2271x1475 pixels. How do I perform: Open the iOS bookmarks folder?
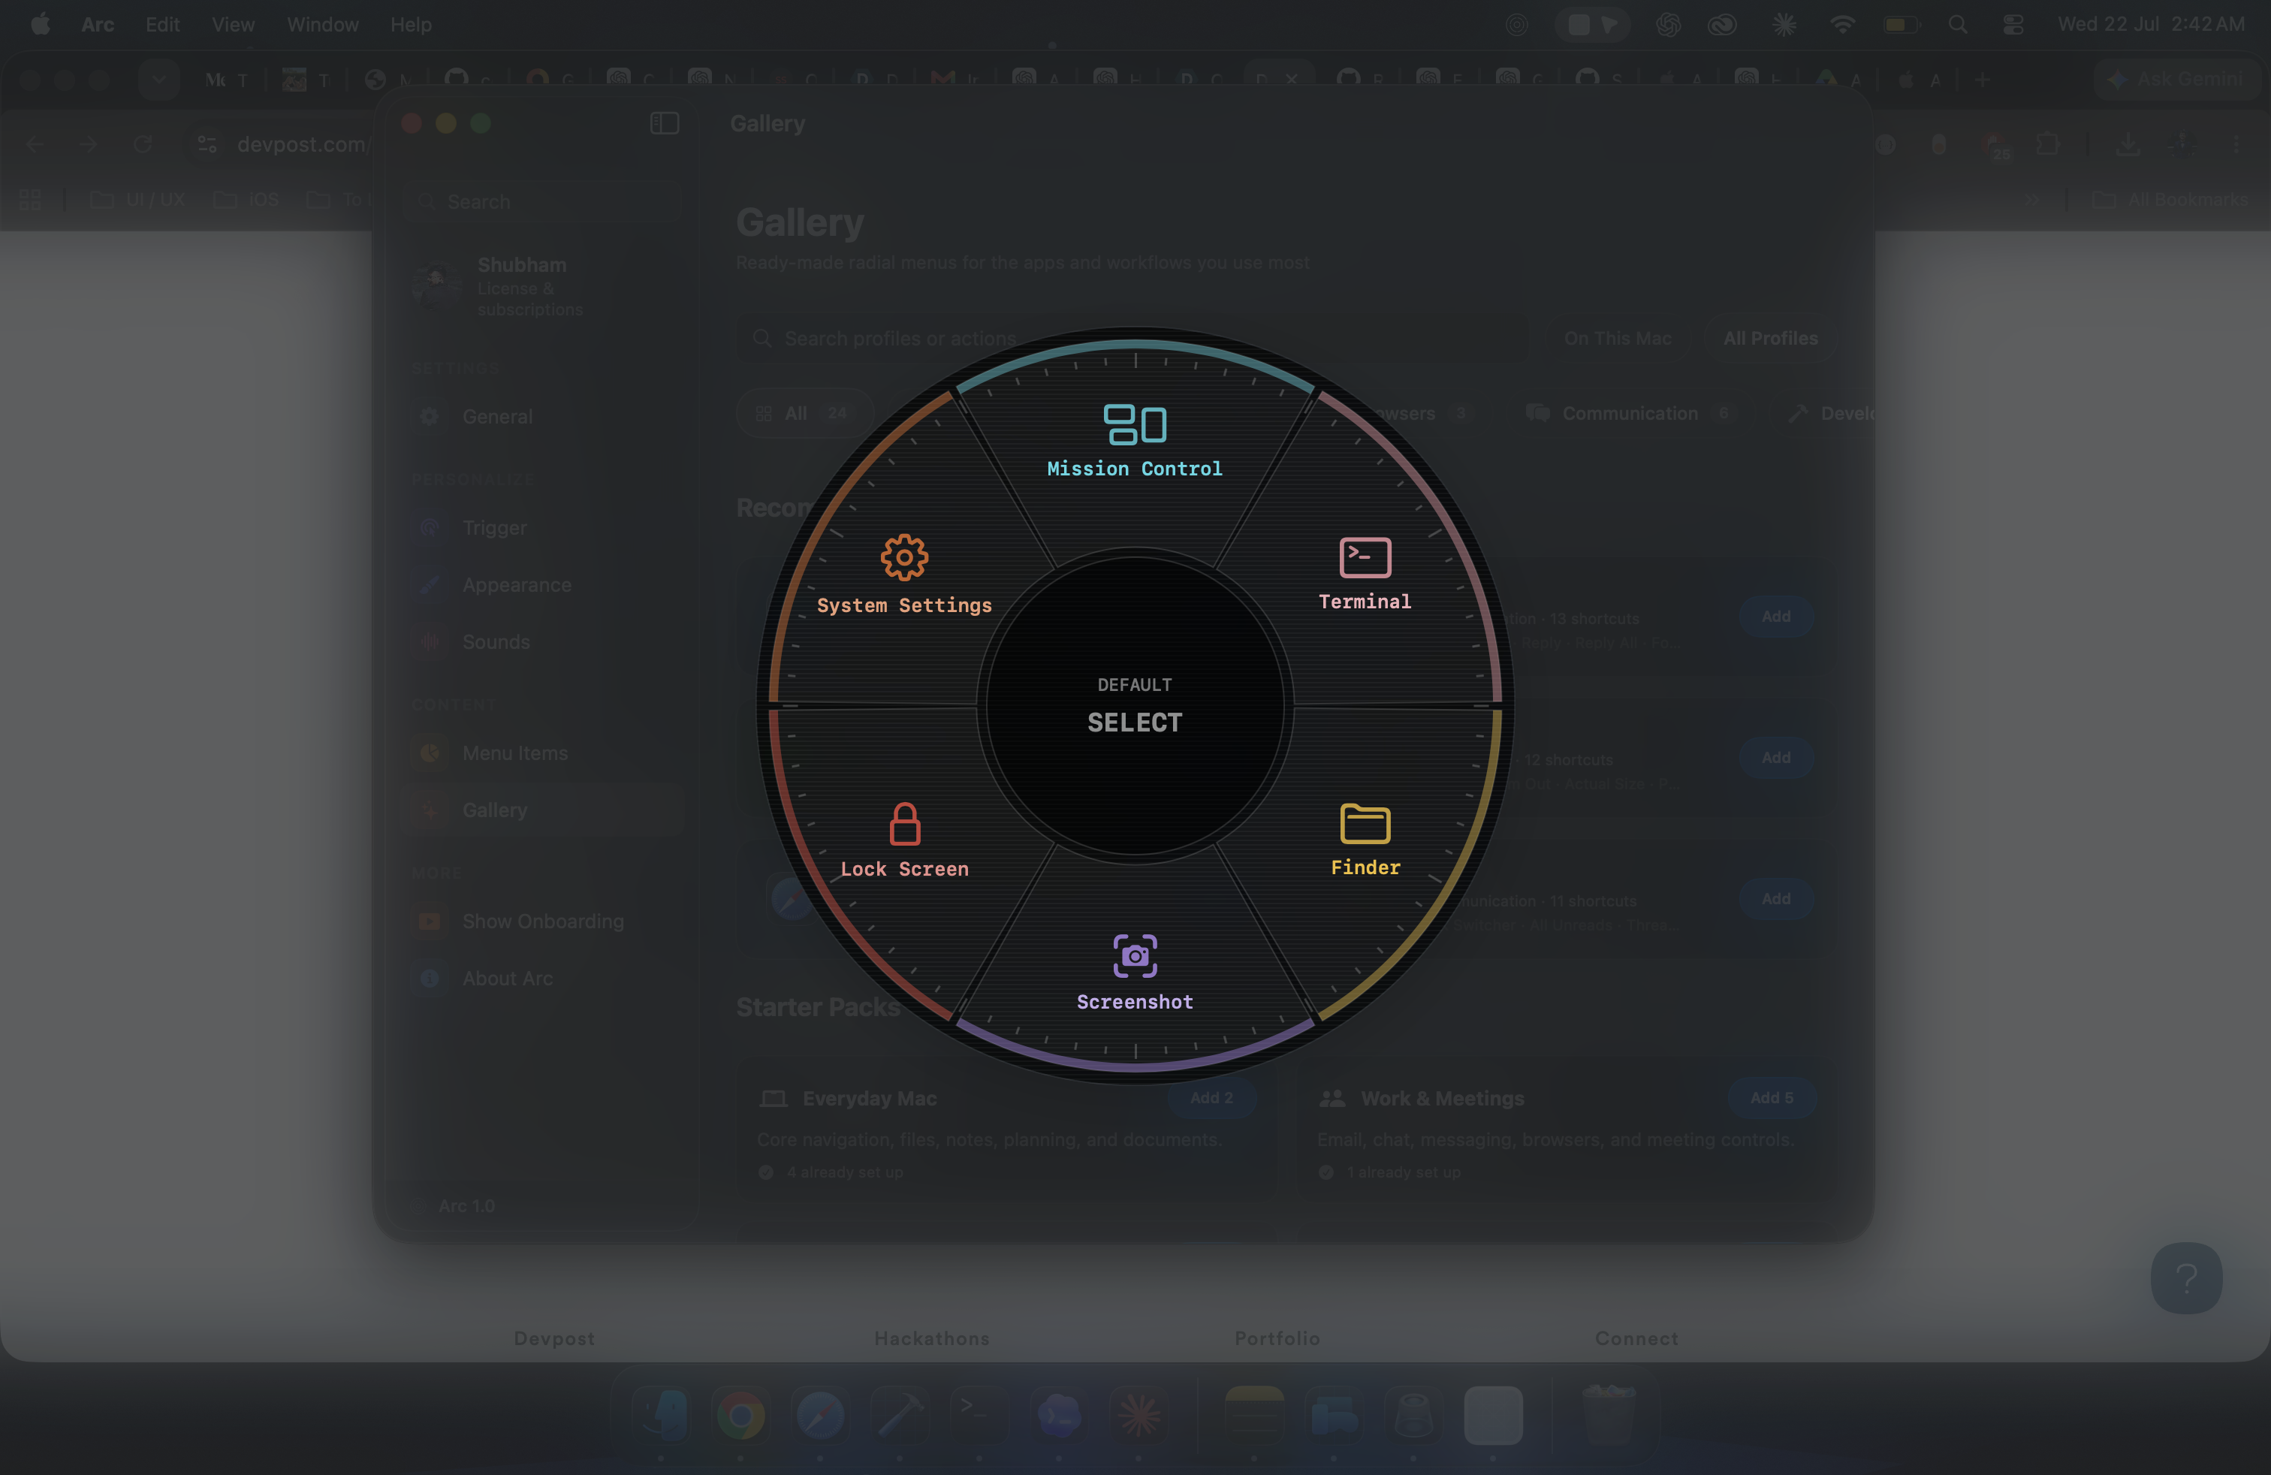tap(246, 200)
